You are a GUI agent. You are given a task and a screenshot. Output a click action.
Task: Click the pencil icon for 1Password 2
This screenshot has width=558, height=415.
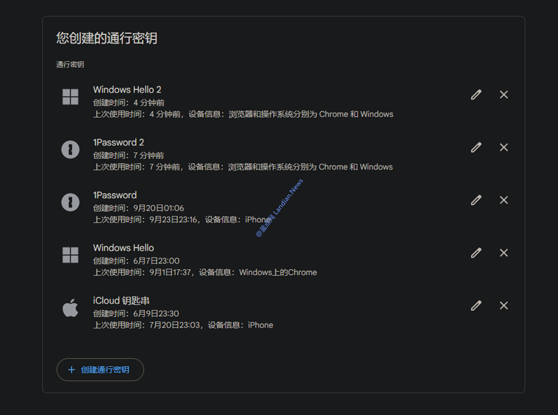[x=476, y=147]
